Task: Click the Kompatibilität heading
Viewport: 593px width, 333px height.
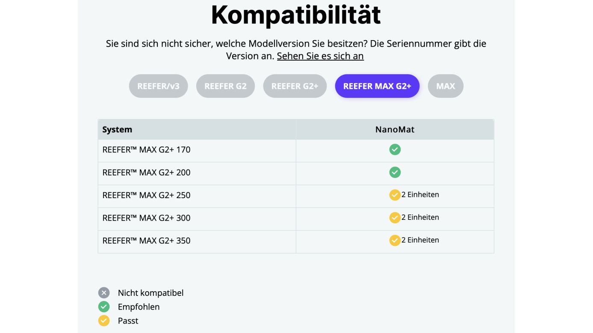Action: pos(296,15)
